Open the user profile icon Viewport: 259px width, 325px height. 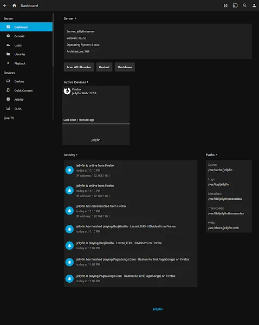[254, 5]
